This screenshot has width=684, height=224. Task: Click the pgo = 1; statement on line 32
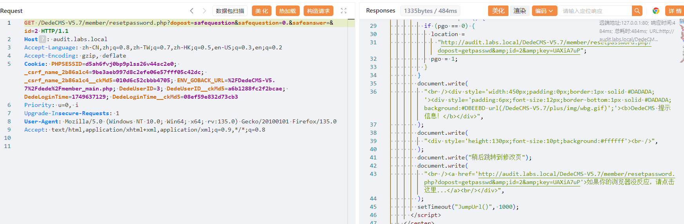click(444, 59)
